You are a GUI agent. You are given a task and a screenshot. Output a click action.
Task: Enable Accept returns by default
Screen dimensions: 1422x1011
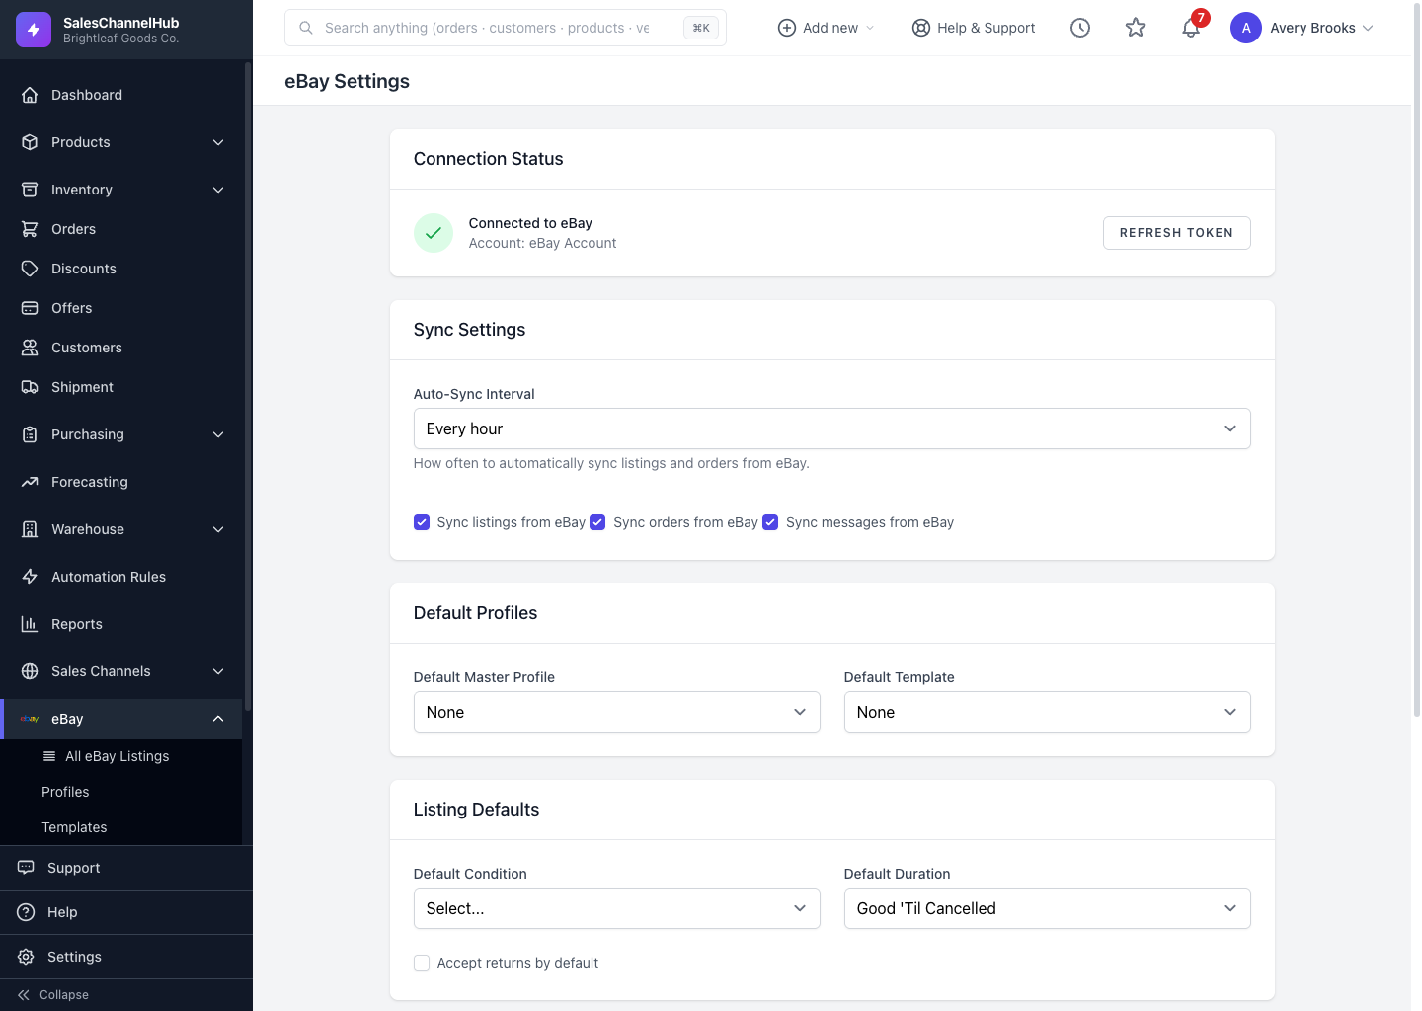click(x=422, y=963)
